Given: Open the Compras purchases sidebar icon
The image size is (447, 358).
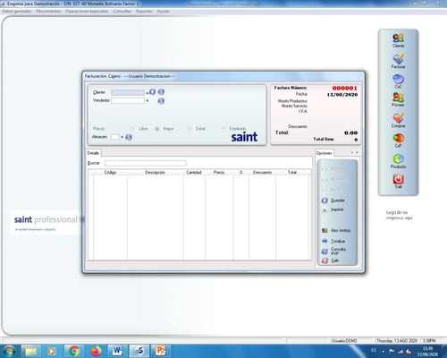Looking at the screenshot, I should coord(398,120).
